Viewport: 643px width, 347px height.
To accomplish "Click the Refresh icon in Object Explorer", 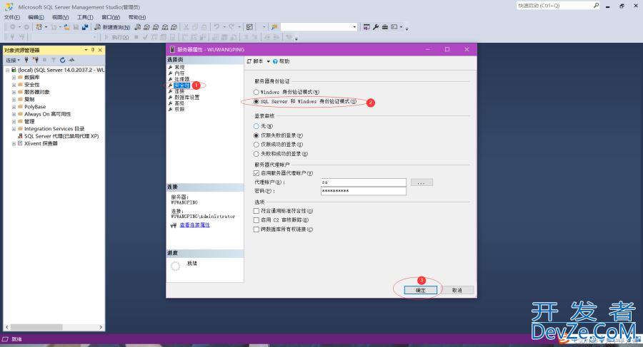I will (62, 60).
